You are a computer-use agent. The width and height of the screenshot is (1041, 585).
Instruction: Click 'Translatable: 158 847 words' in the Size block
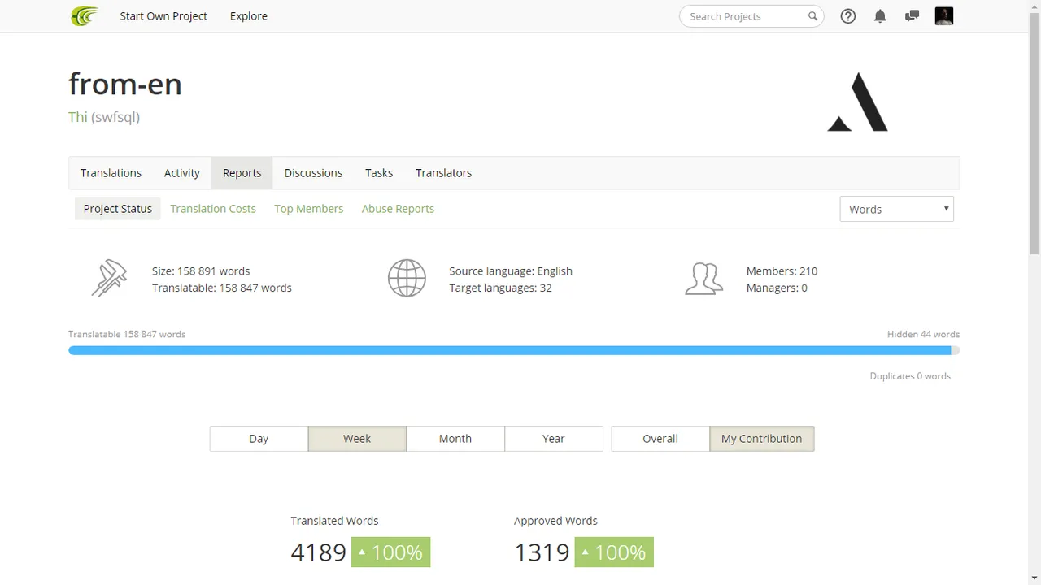pos(222,288)
